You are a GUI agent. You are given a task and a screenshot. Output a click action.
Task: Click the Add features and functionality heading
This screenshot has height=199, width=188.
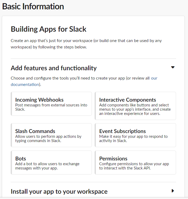tap(54, 68)
